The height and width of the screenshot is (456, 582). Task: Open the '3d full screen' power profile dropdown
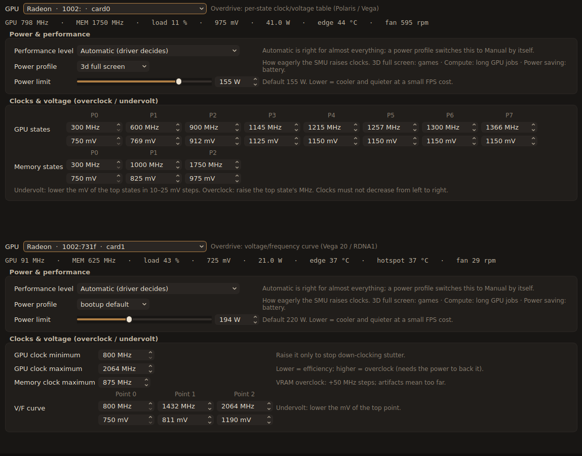pos(113,67)
